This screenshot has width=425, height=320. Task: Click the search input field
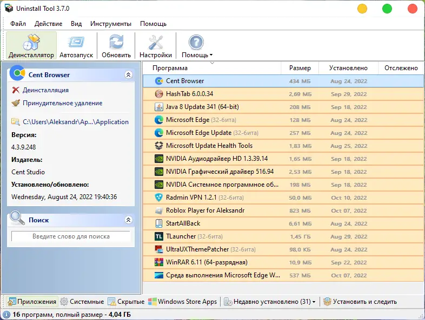[71, 236]
